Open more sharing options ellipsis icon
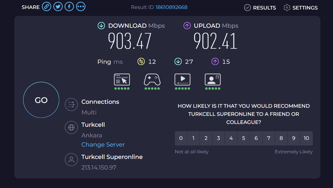The height and width of the screenshot is (188, 333). coord(81,6)
